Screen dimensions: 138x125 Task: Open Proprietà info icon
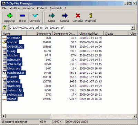click(91, 15)
